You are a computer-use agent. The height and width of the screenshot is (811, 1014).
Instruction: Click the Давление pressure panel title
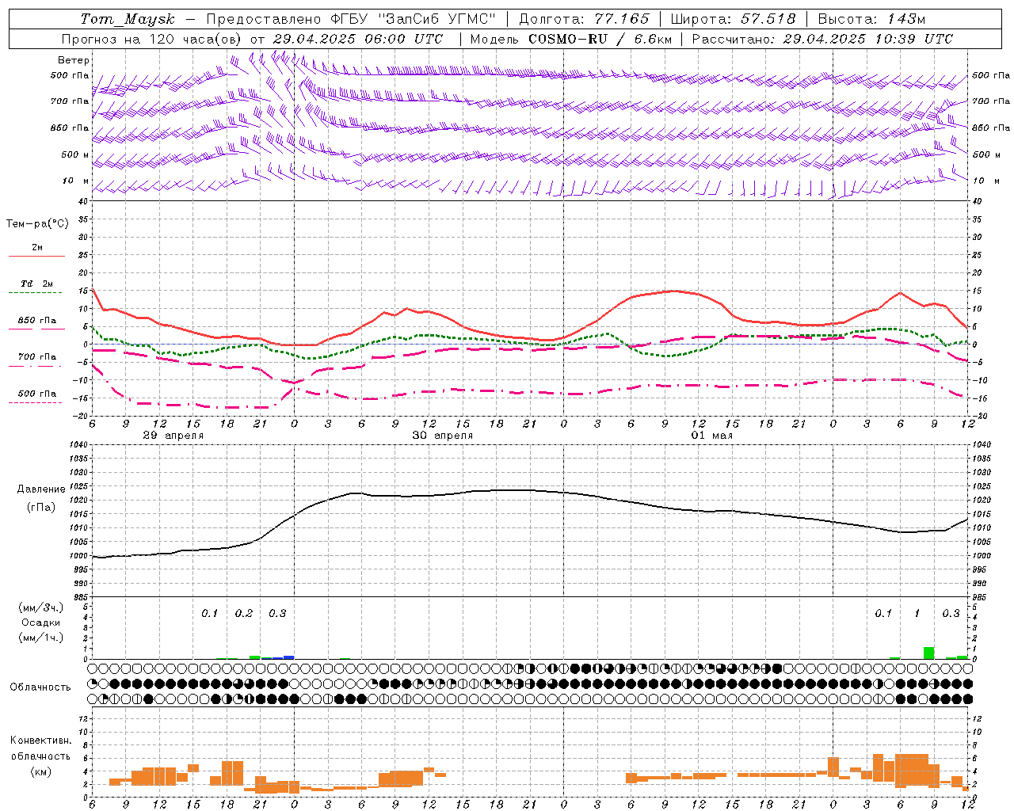pos(41,489)
